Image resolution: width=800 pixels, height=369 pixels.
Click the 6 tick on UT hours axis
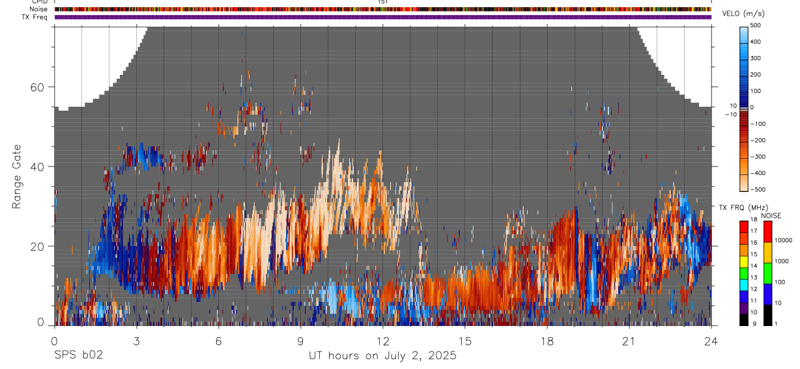tap(218, 340)
